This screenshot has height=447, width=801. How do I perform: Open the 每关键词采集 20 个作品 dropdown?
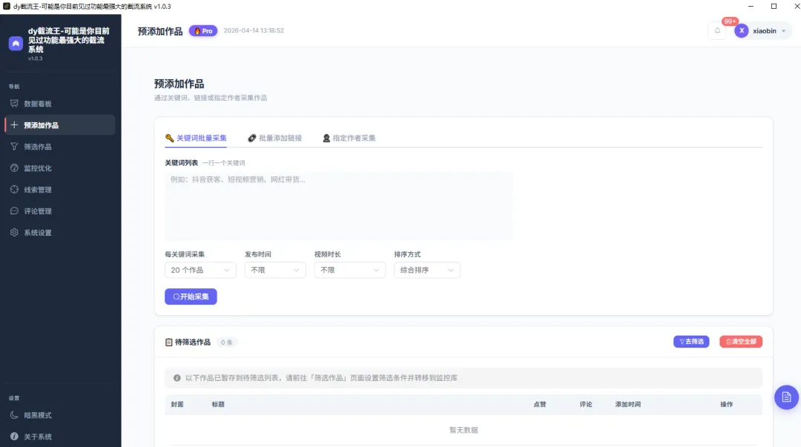pyautogui.click(x=200, y=270)
